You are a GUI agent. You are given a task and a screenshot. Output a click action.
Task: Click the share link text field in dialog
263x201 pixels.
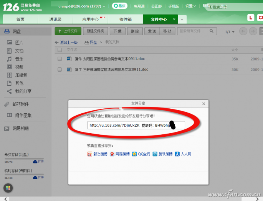point(136,125)
